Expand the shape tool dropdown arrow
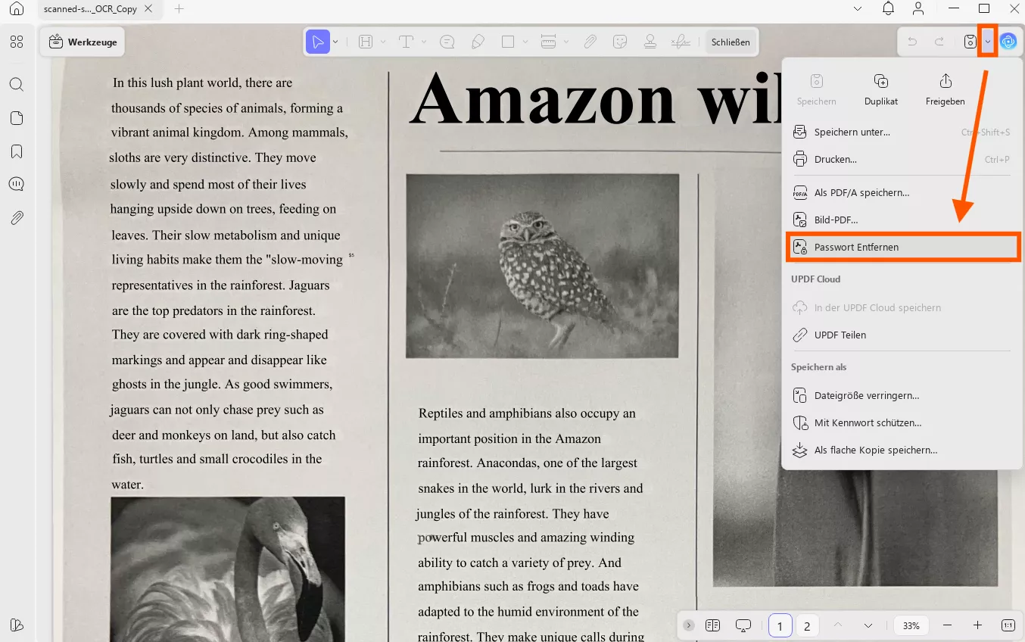 [x=525, y=42]
